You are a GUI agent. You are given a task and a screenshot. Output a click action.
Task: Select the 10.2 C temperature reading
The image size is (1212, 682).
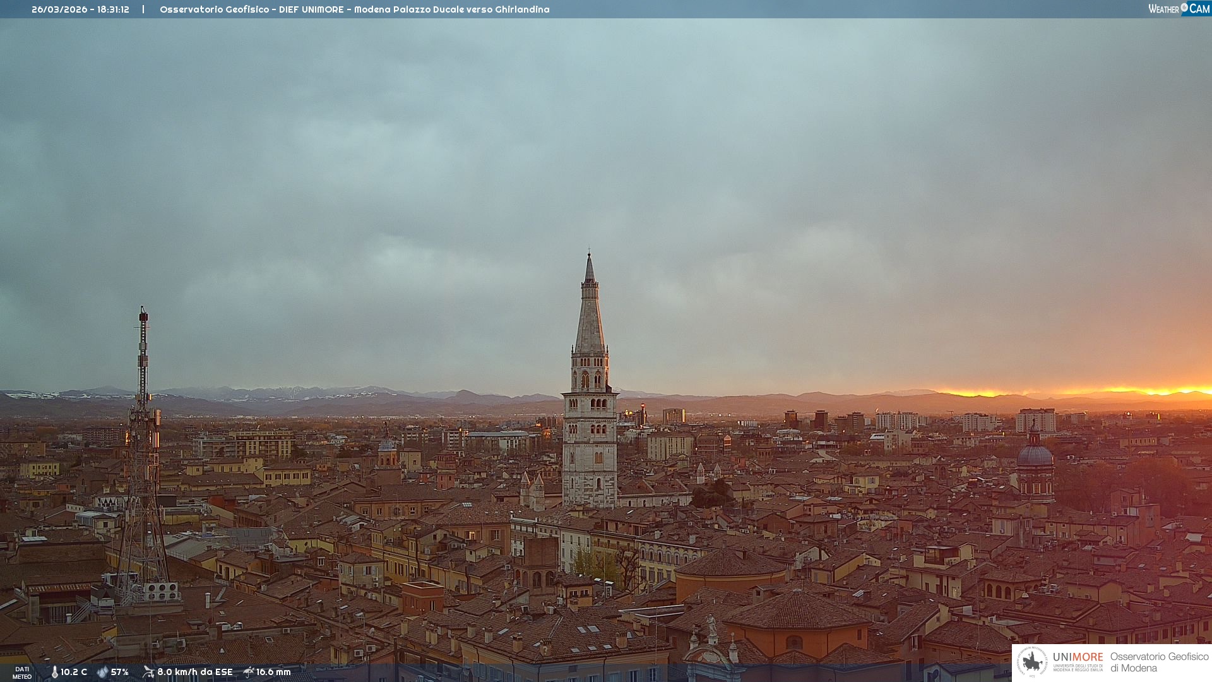74,673
